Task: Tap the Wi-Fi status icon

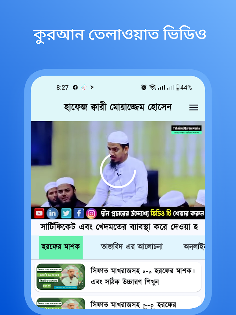Action: coord(153,87)
